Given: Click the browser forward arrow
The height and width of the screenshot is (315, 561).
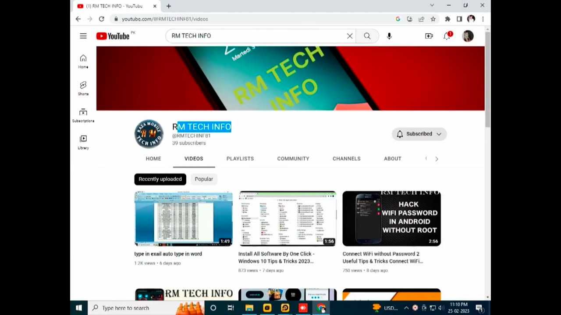Looking at the screenshot, I should (90, 19).
